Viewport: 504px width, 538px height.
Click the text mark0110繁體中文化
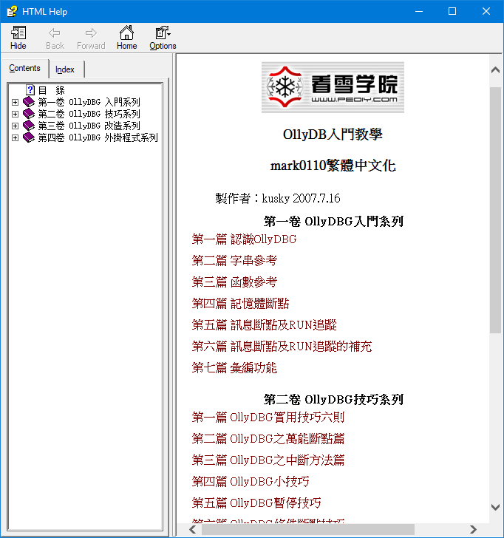pos(333,166)
